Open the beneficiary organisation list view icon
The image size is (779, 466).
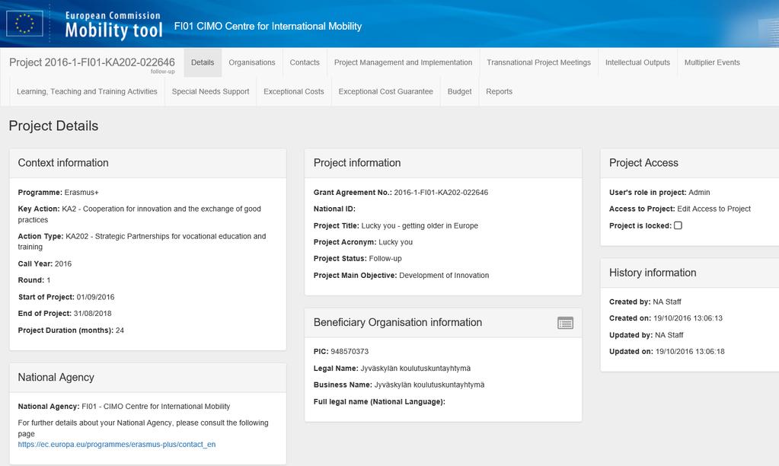click(x=565, y=323)
